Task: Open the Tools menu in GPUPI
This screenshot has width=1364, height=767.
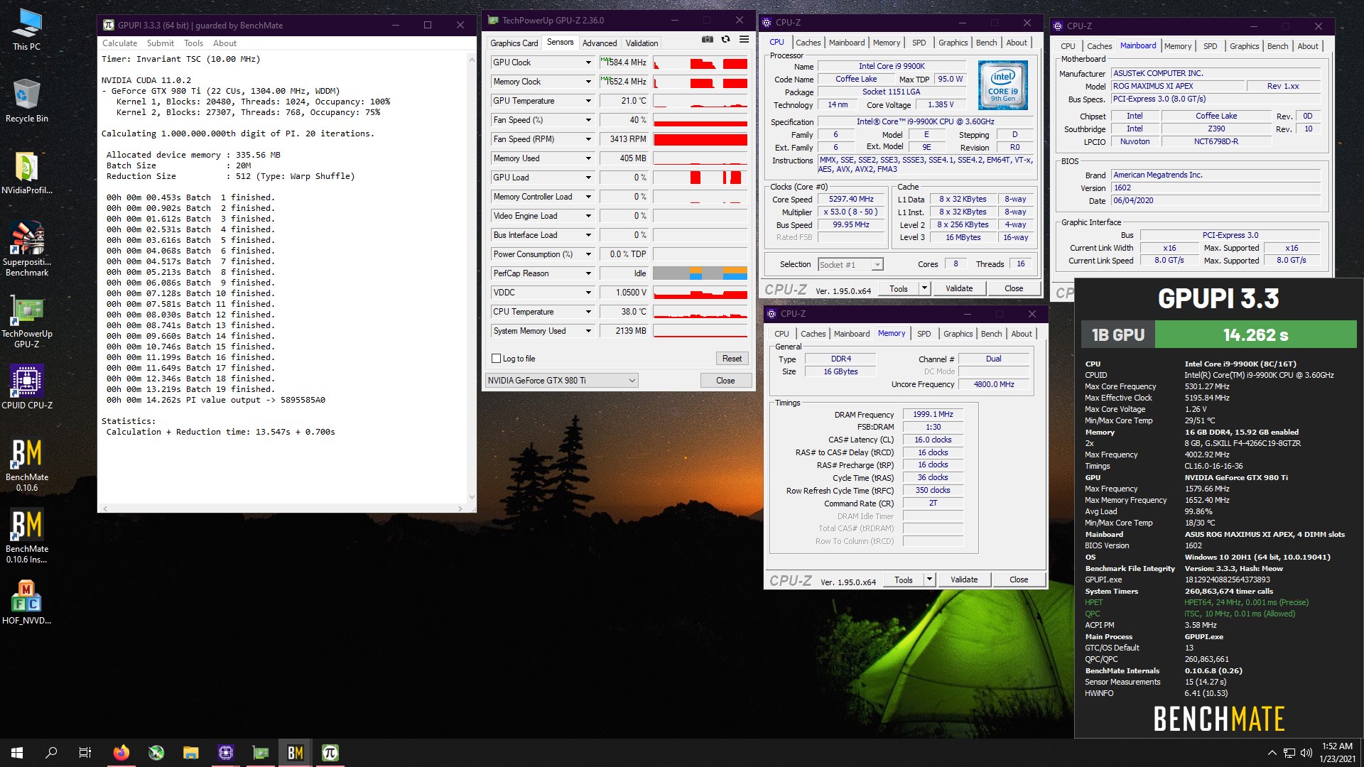Action: (193, 43)
